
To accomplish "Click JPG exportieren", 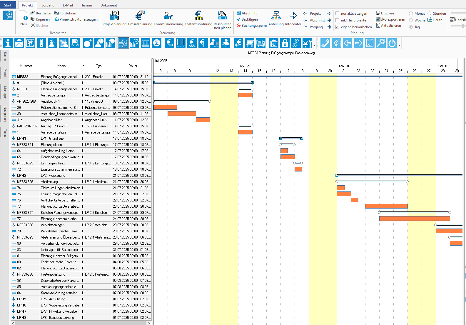I will [390, 19].
